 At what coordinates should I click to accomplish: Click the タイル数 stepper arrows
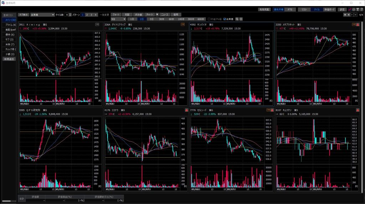pos(70,15)
